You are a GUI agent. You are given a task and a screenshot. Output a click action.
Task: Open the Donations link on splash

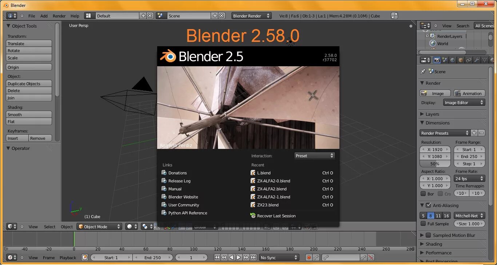pyautogui.click(x=178, y=173)
